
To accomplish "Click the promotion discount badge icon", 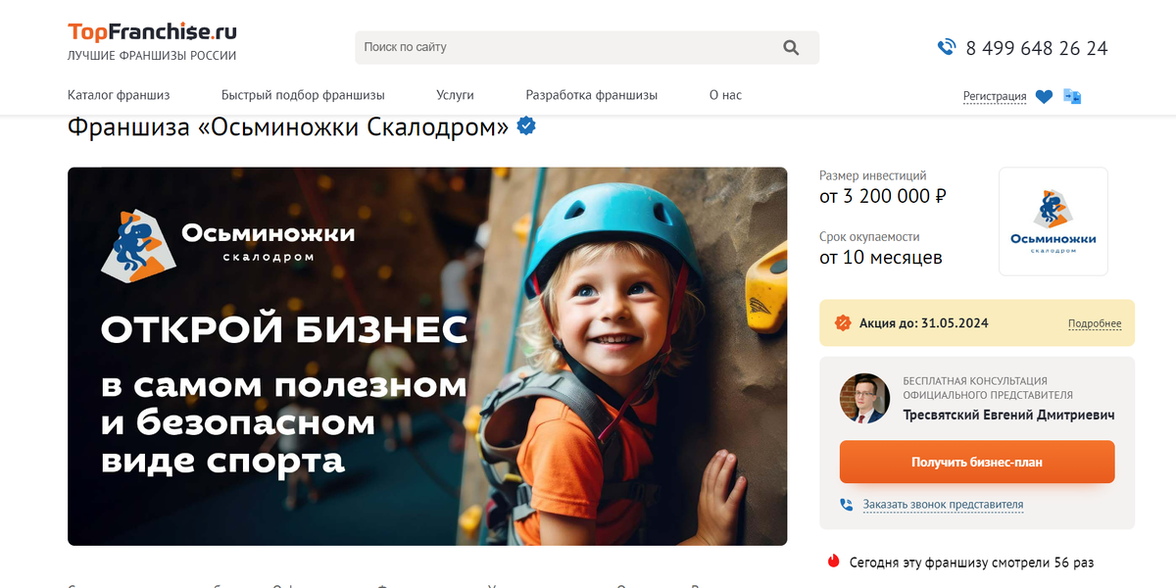I will [x=842, y=322].
